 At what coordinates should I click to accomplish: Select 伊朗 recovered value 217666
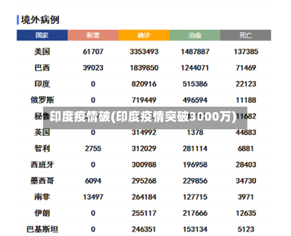(195, 213)
